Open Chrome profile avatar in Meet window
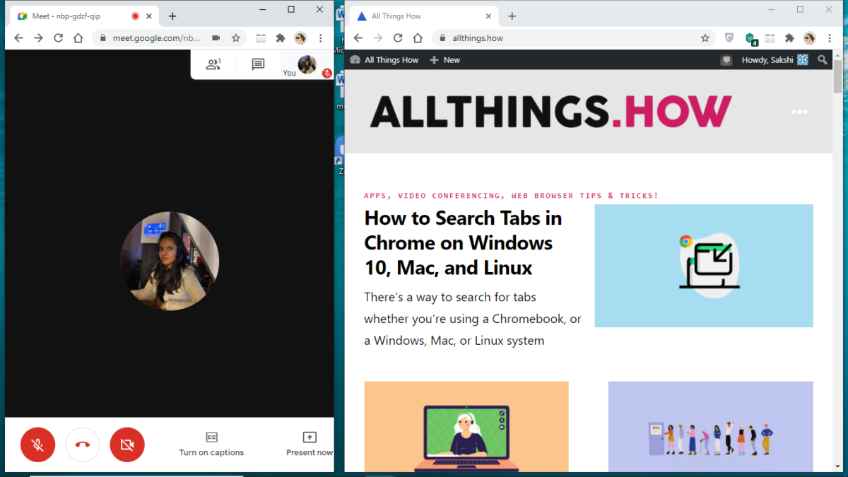 (x=300, y=38)
